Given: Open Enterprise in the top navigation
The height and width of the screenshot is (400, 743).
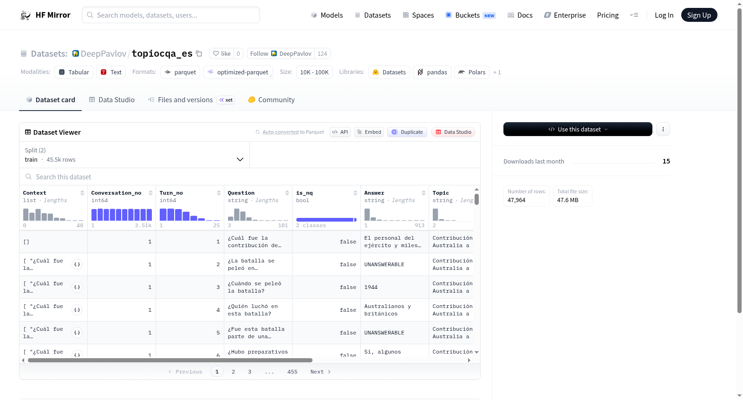Looking at the screenshot, I should pos(565,15).
